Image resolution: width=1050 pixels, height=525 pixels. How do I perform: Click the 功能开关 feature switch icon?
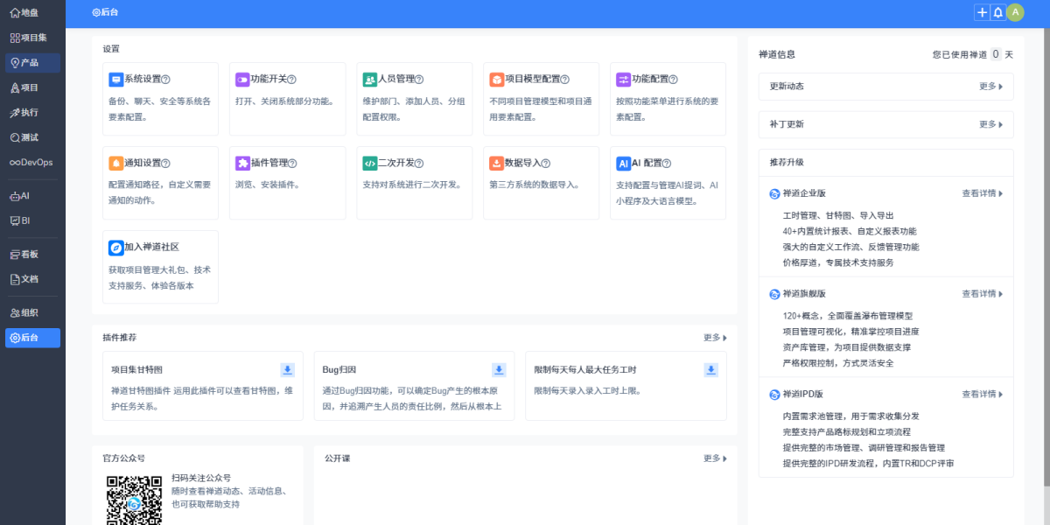click(x=242, y=80)
